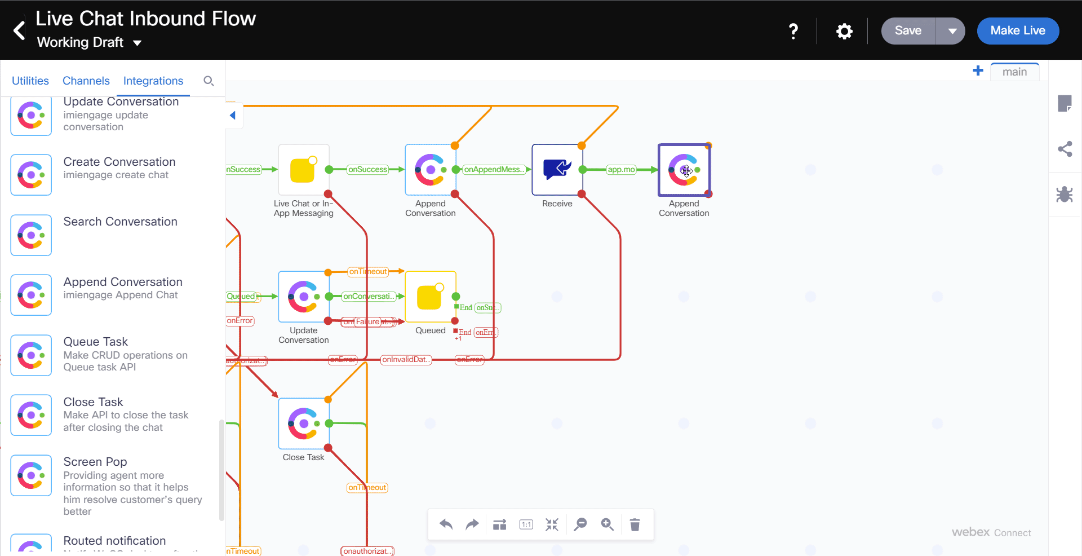The image size is (1082, 556).
Task: Click the app.mo edge label
Action: [x=621, y=169]
